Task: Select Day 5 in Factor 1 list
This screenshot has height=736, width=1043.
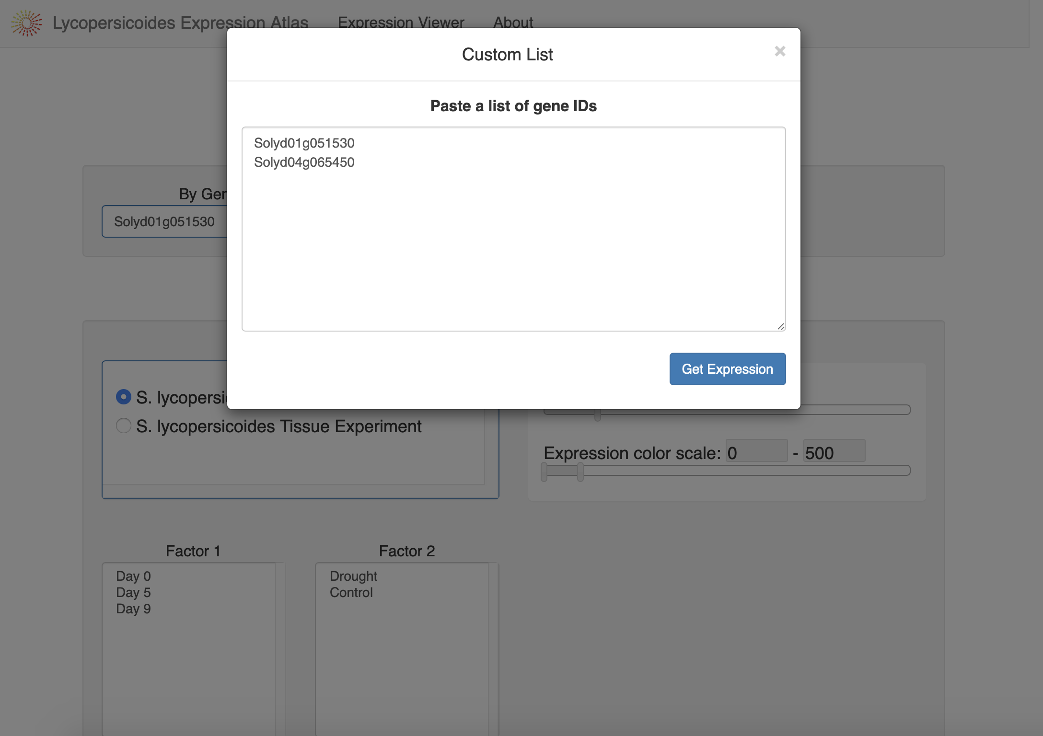Action: [x=133, y=592]
